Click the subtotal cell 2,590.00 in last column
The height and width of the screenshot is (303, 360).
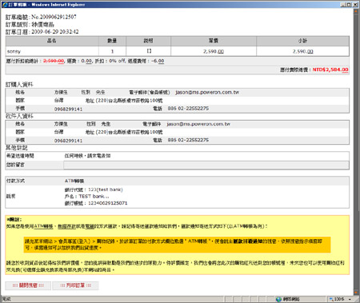pyautogui.click(x=302, y=51)
